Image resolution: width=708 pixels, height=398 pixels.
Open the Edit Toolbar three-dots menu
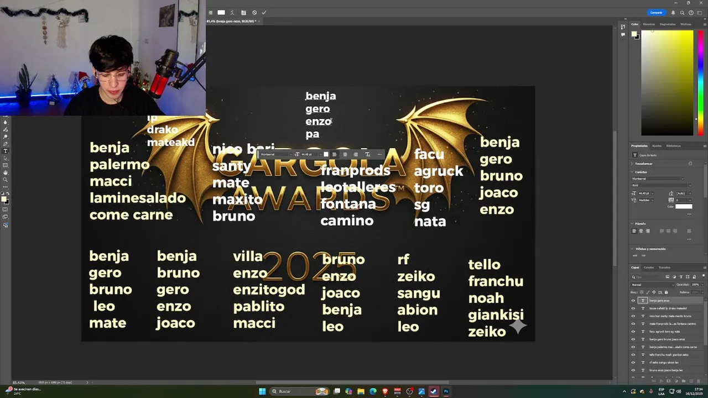point(6,187)
